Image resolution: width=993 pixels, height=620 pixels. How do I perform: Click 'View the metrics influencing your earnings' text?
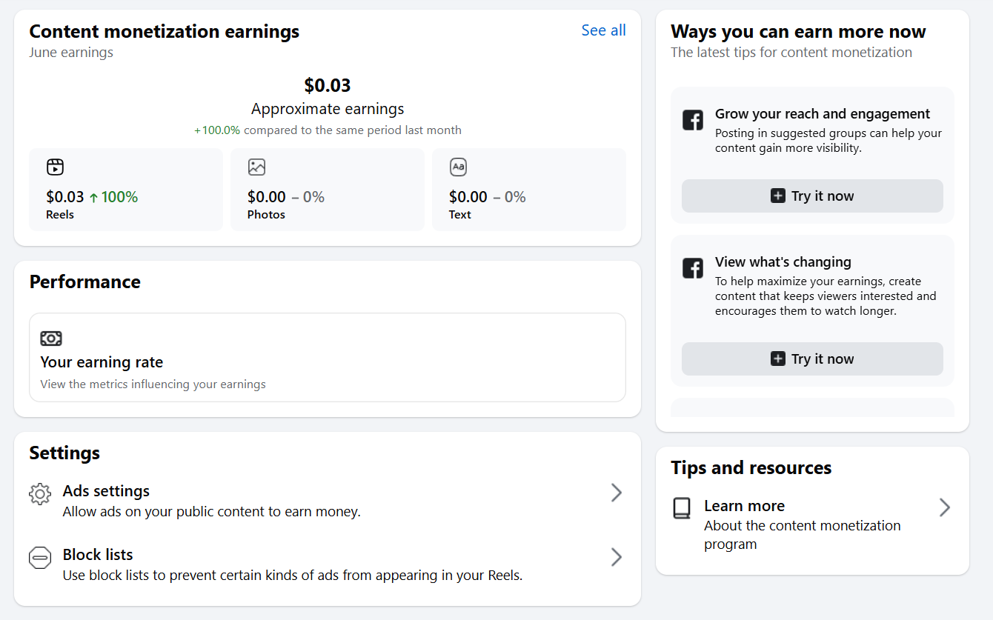tap(153, 384)
